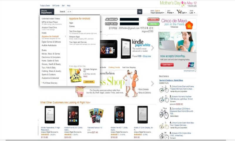Click inside the search text field

pos(105,12)
